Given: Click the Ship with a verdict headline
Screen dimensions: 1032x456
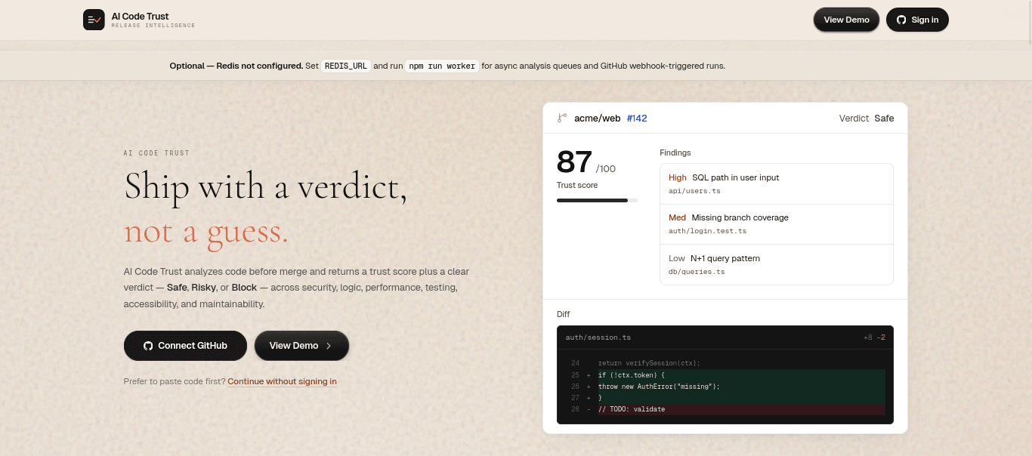Looking at the screenshot, I should tap(266, 186).
